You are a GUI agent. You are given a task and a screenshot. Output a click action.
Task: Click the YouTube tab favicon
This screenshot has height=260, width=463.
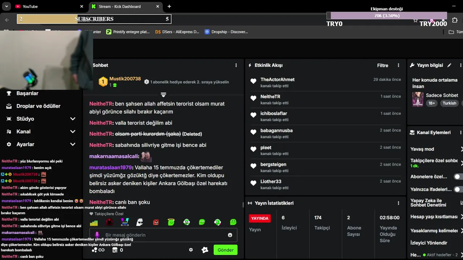pyautogui.click(x=18, y=6)
